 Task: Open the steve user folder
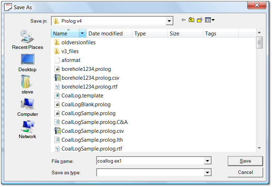(x=27, y=84)
